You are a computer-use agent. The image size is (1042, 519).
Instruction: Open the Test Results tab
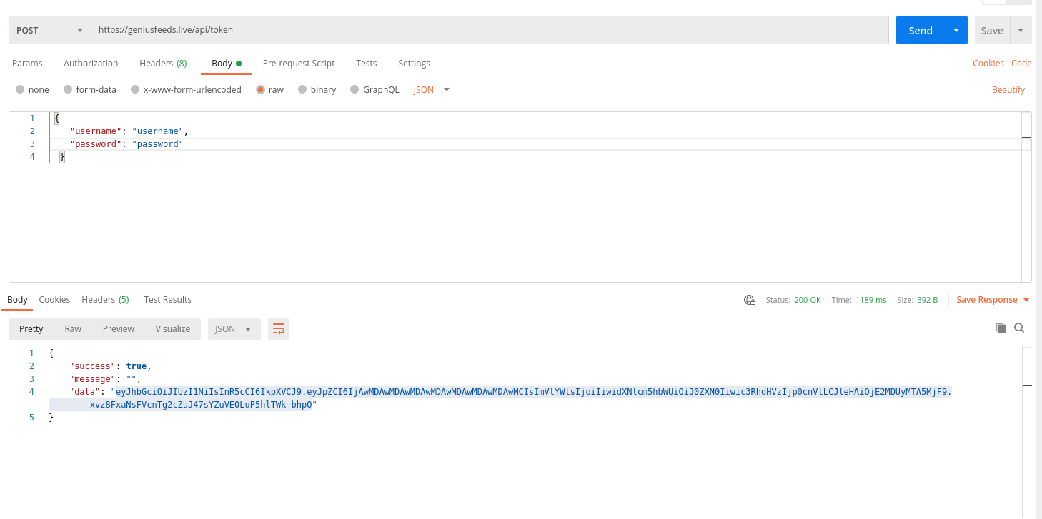[x=167, y=299]
